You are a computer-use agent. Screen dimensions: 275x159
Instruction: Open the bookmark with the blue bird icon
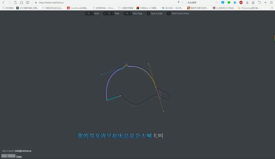(x=172, y=8)
